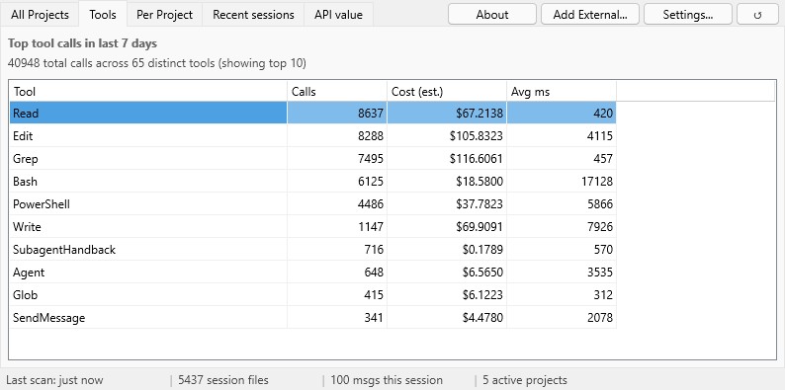Sort table by Tool column header
785x390 pixels.
coord(148,92)
